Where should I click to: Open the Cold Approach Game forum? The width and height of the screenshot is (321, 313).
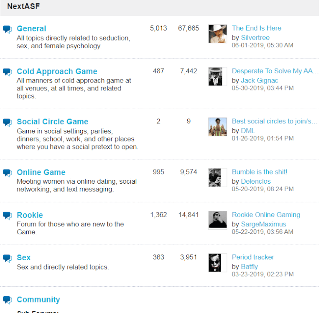(x=57, y=71)
